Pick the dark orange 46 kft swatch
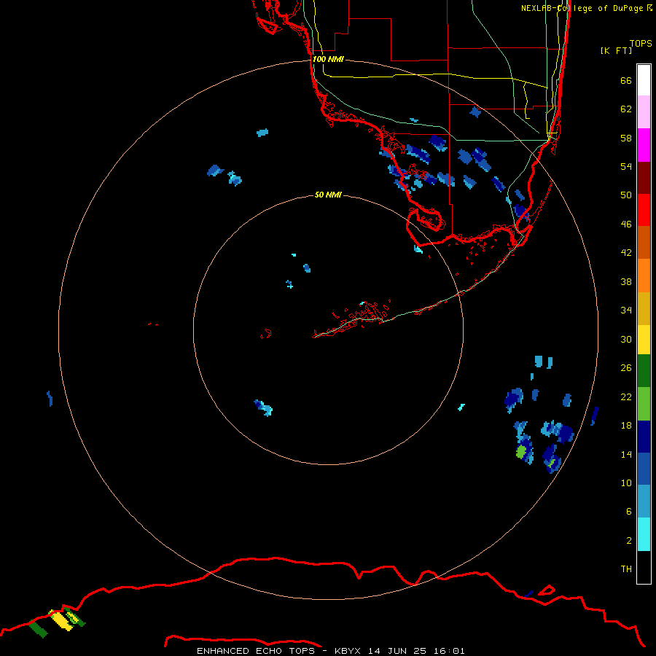This screenshot has width=656, height=656. point(644,242)
